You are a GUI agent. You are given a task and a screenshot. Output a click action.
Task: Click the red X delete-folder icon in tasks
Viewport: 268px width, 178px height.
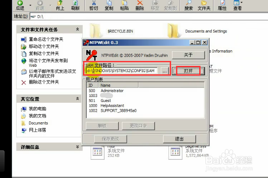24,83
